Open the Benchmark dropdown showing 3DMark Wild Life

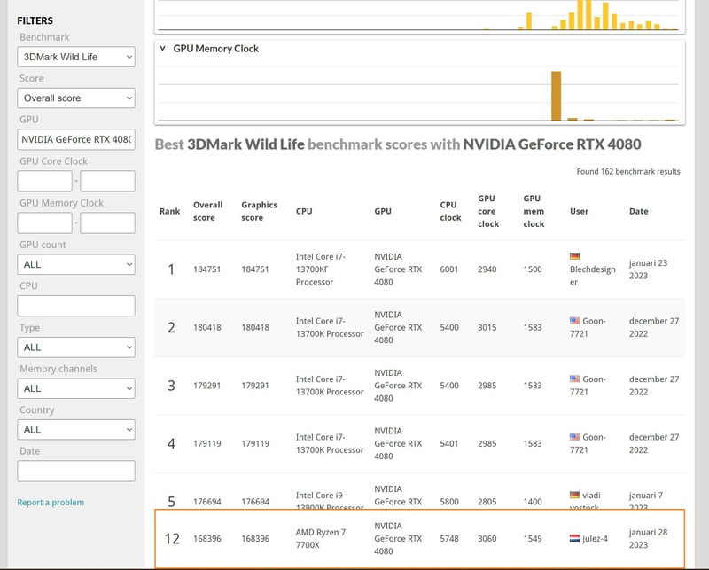point(76,57)
